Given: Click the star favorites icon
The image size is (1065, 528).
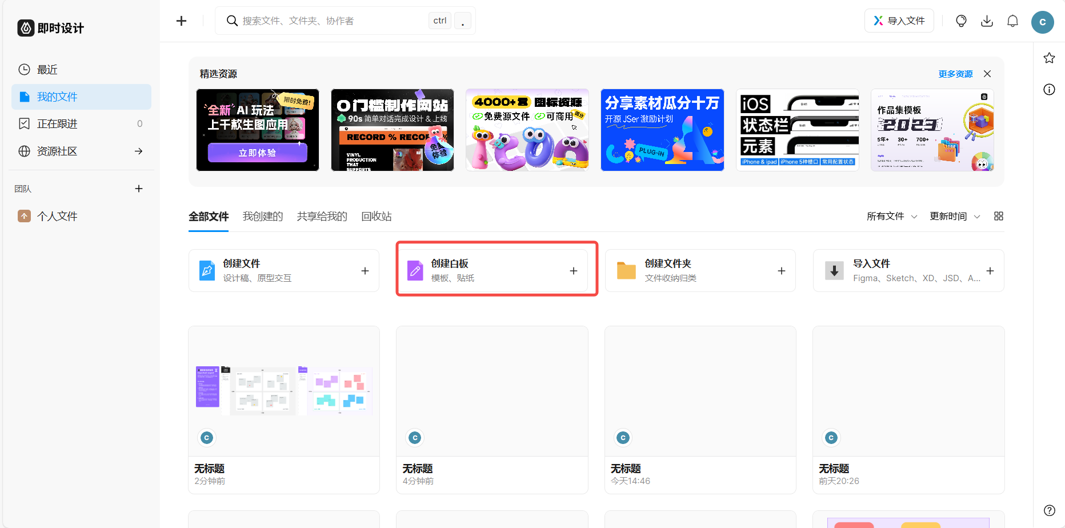Looking at the screenshot, I should click(1049, 58).
